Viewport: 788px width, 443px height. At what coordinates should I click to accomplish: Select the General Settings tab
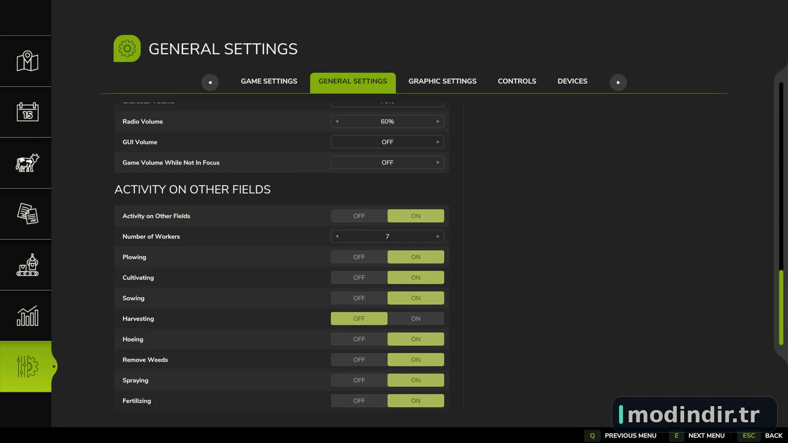[353, 82]
